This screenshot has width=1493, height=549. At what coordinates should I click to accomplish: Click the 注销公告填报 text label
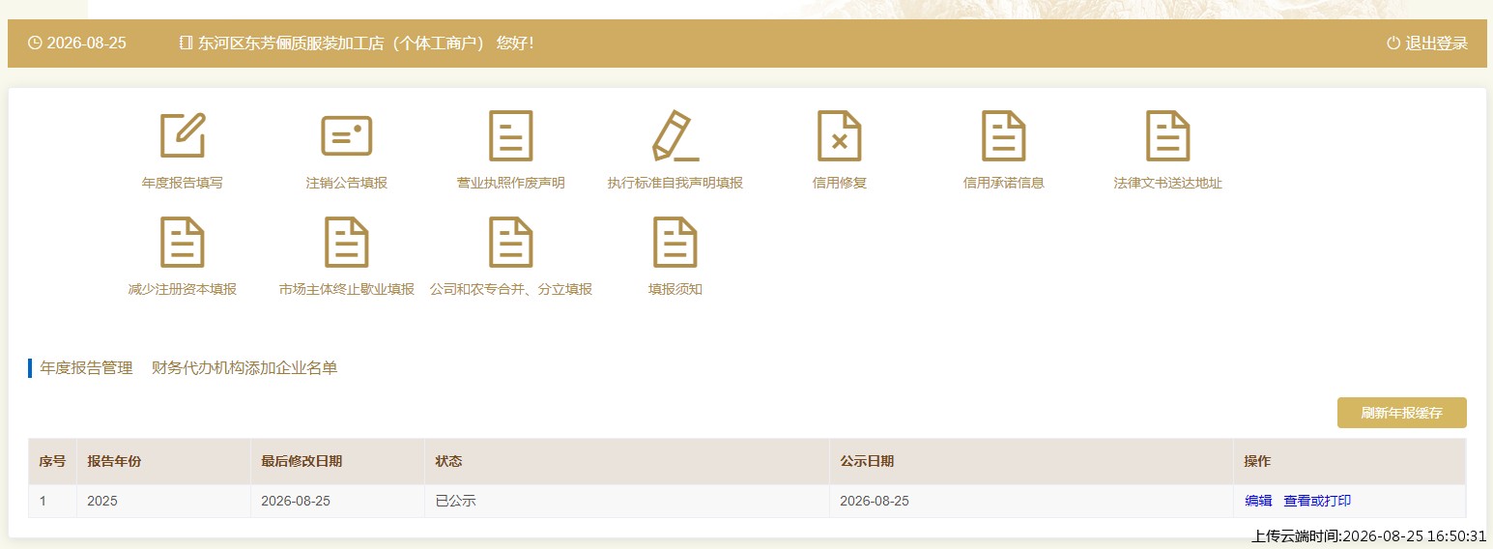click(x=347, y=183)
